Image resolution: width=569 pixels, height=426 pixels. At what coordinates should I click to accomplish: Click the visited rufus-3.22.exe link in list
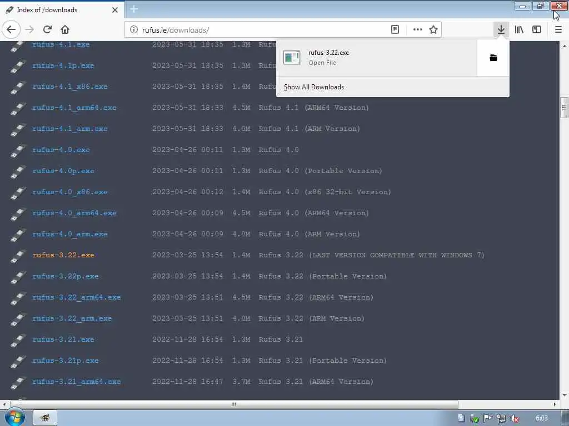coord(63,255)
